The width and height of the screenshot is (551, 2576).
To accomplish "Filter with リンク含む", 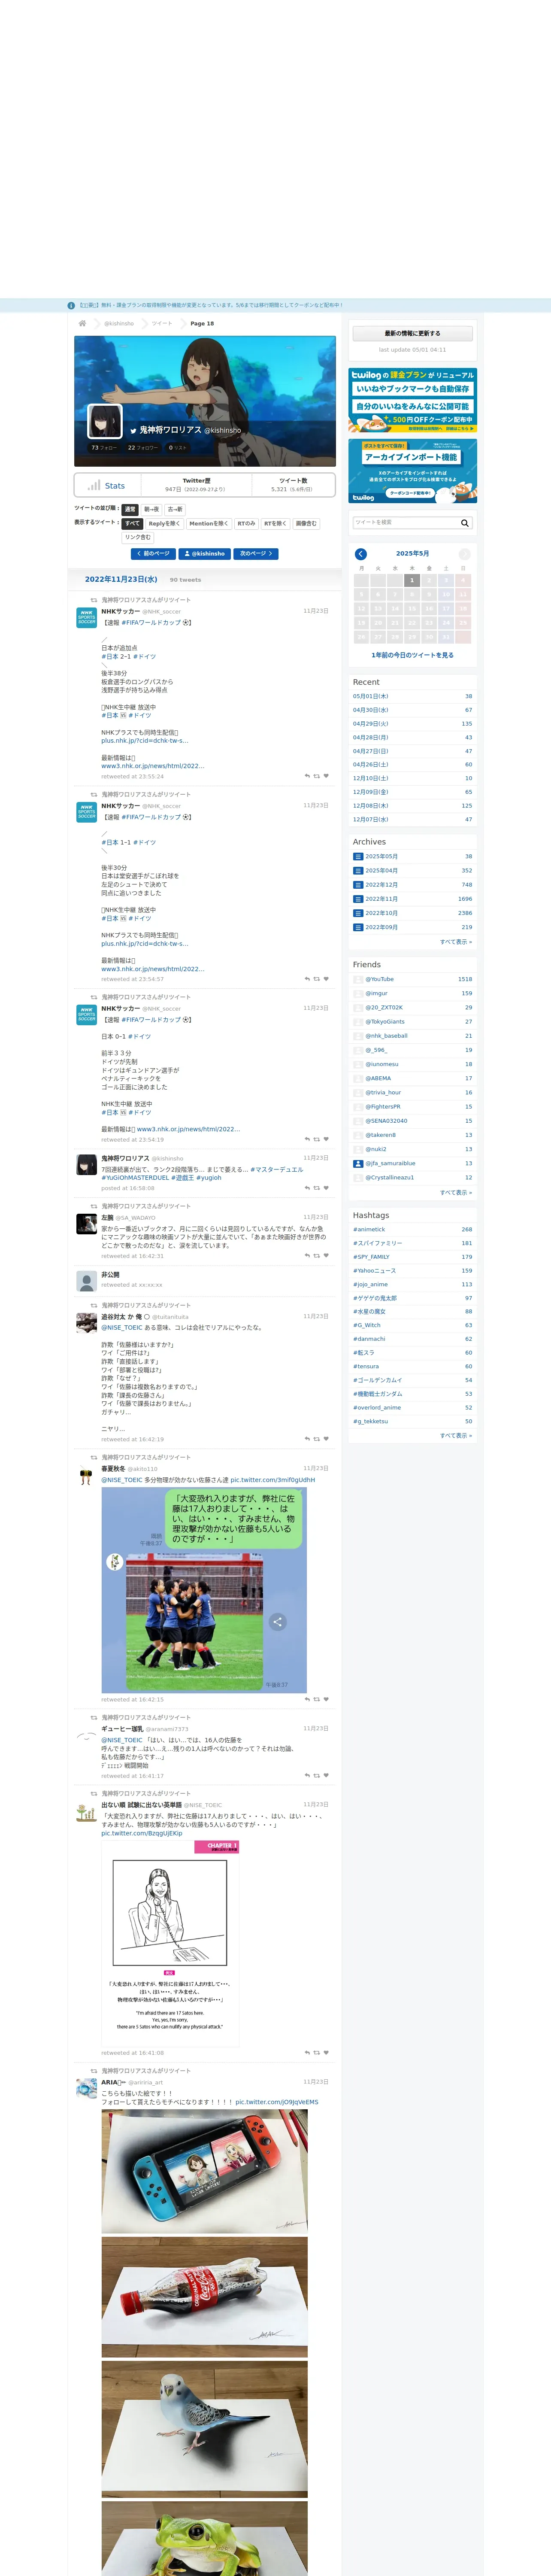I will coord(138,537).
